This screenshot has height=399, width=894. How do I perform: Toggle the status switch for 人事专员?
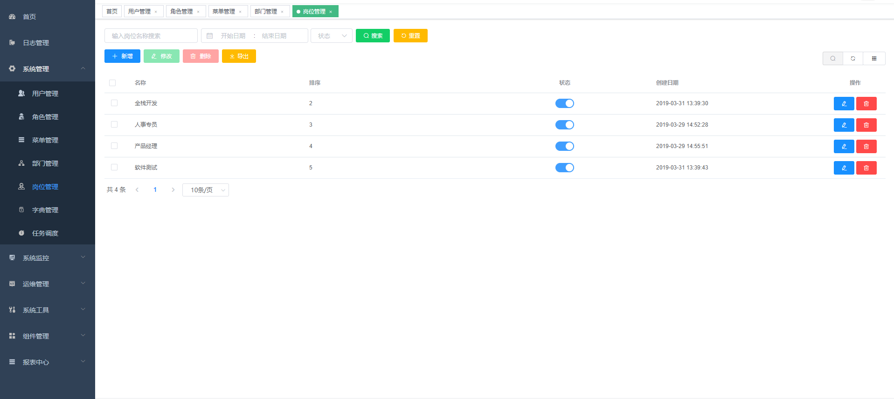564,125
